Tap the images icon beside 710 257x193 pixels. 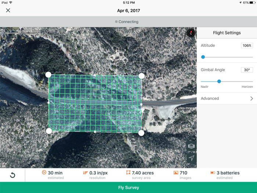(176, 172)
